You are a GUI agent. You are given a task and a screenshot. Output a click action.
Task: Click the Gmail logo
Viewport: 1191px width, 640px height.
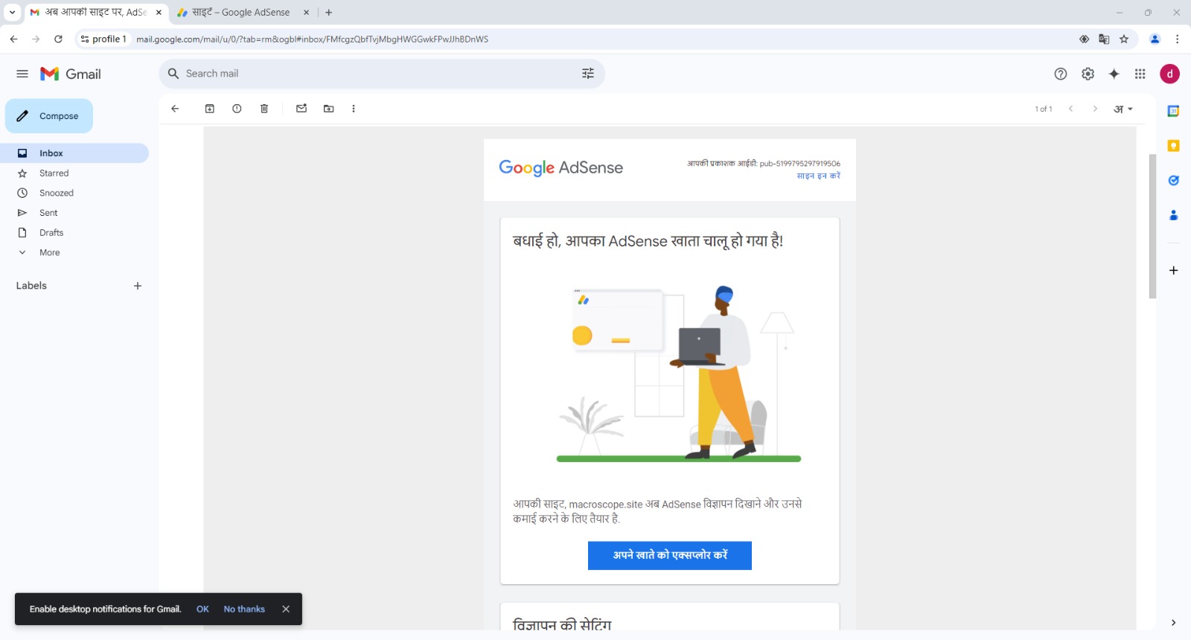(x=71, y=74)
